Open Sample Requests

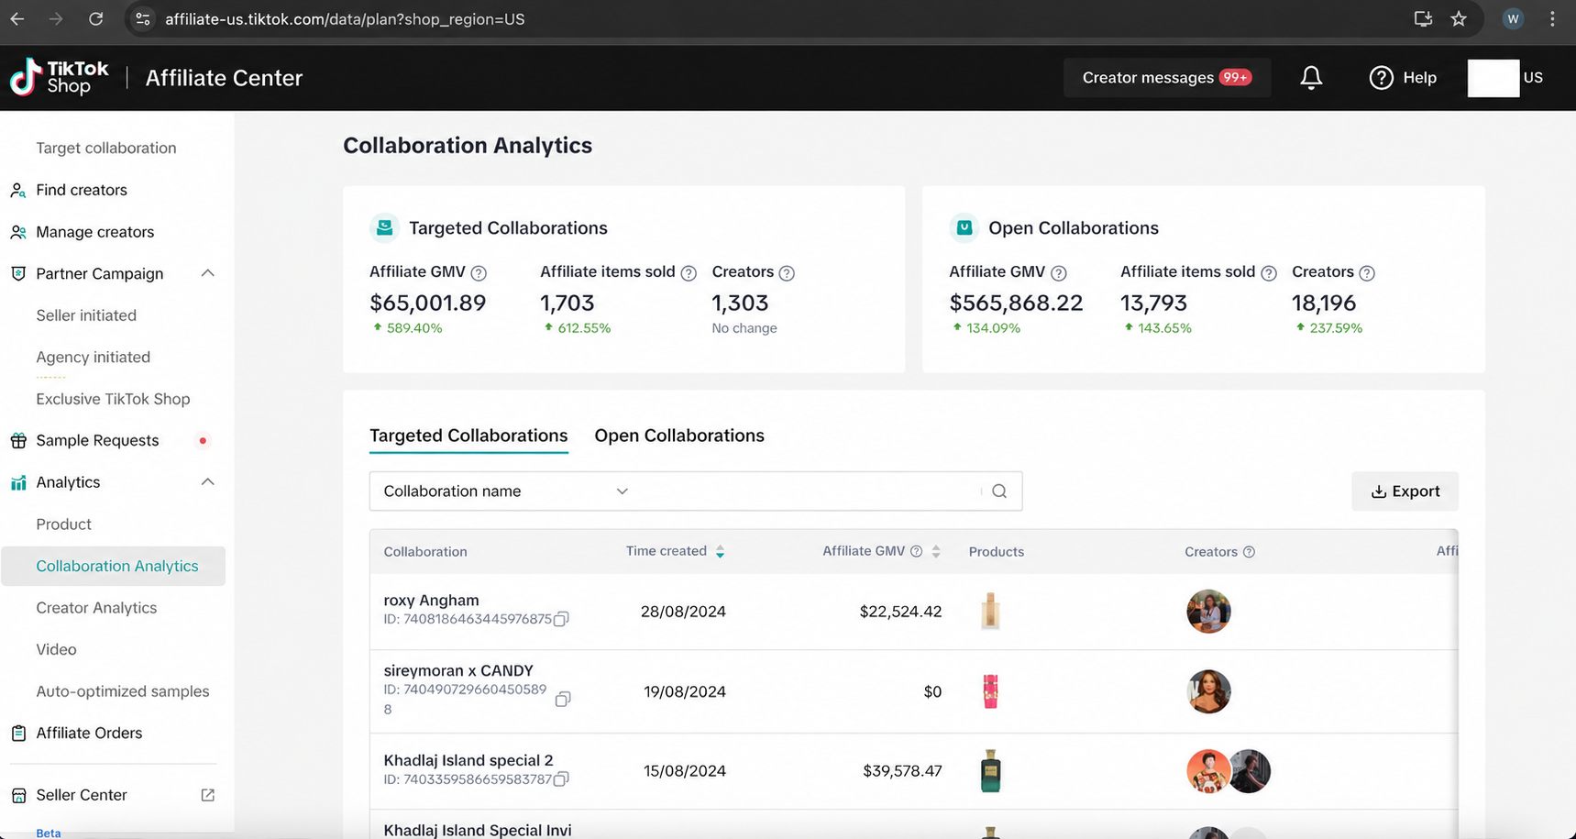pos(97,441)
